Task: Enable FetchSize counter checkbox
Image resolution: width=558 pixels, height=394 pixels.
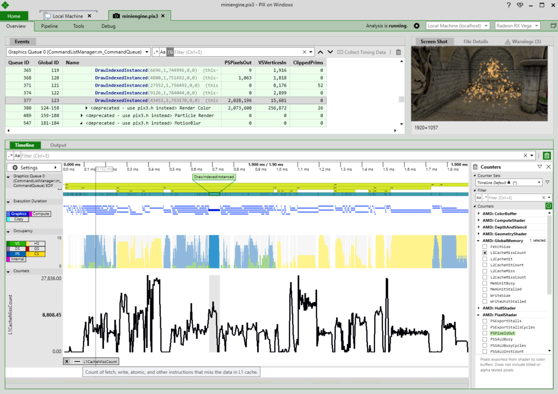Action: (484, 247)
